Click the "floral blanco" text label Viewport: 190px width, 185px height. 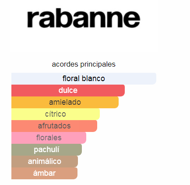(84, 78)
